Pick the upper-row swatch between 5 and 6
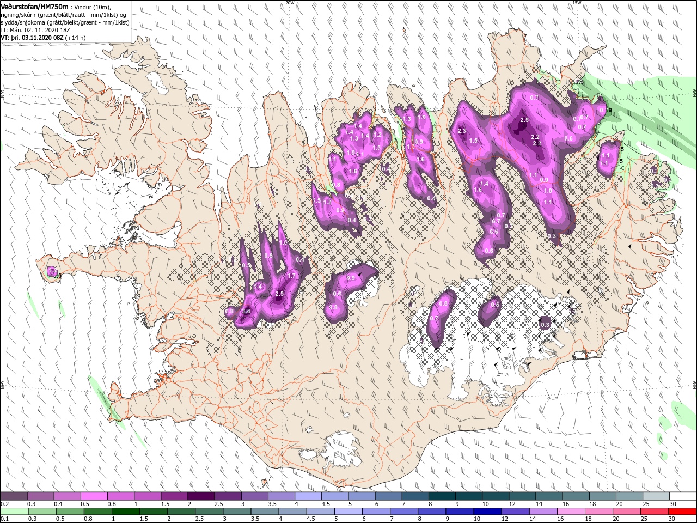The image size is (697, 523). point(362,496)
